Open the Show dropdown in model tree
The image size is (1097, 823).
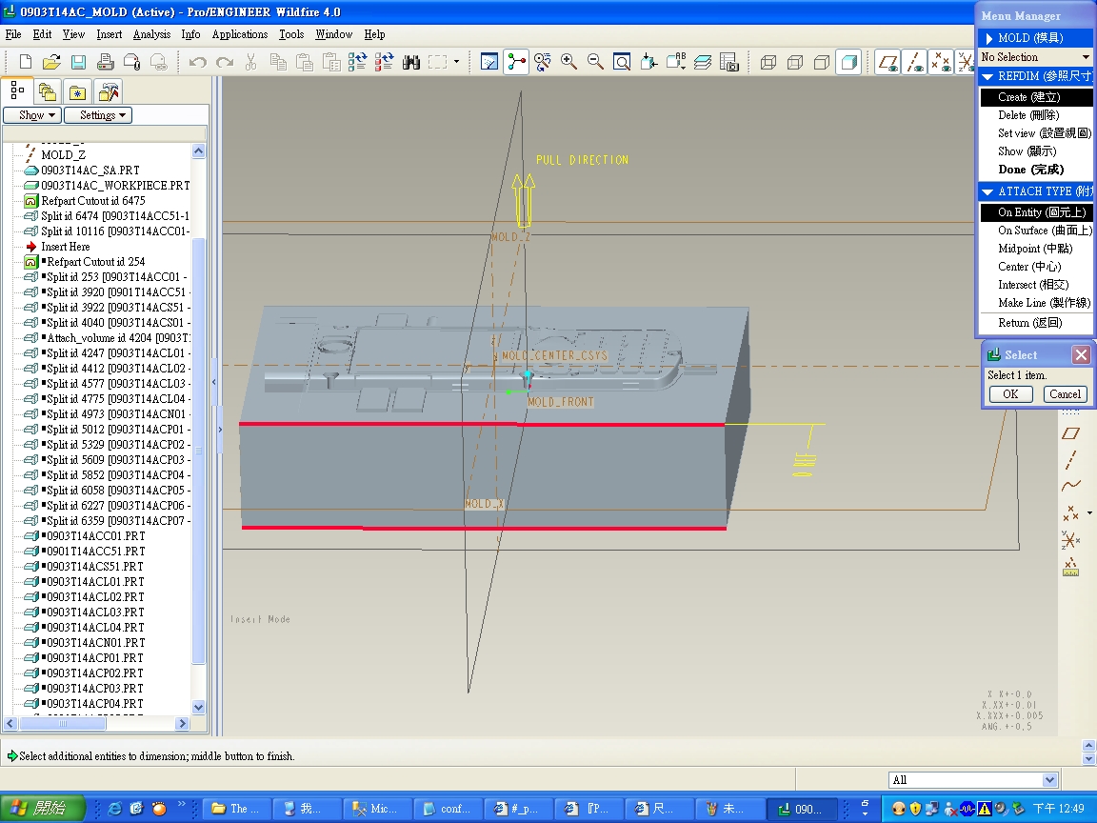(33, 114)
